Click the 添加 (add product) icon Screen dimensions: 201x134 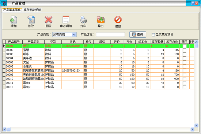coord(14,20)
